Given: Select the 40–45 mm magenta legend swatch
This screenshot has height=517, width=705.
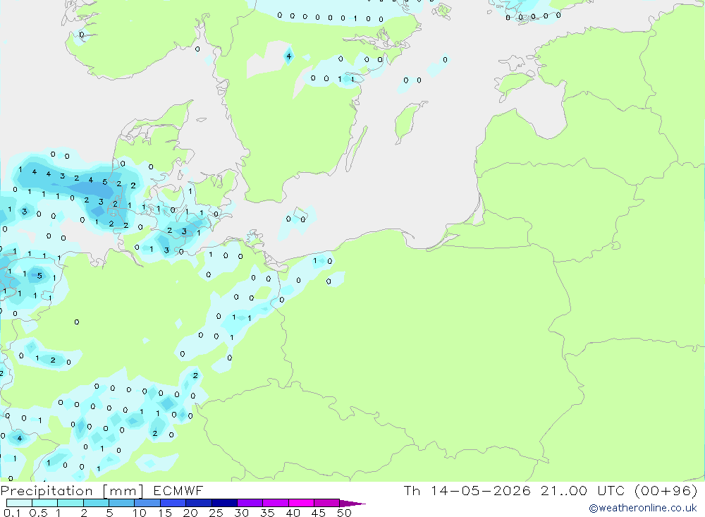Looking at the screenshot, I should [x=301, y=503].
